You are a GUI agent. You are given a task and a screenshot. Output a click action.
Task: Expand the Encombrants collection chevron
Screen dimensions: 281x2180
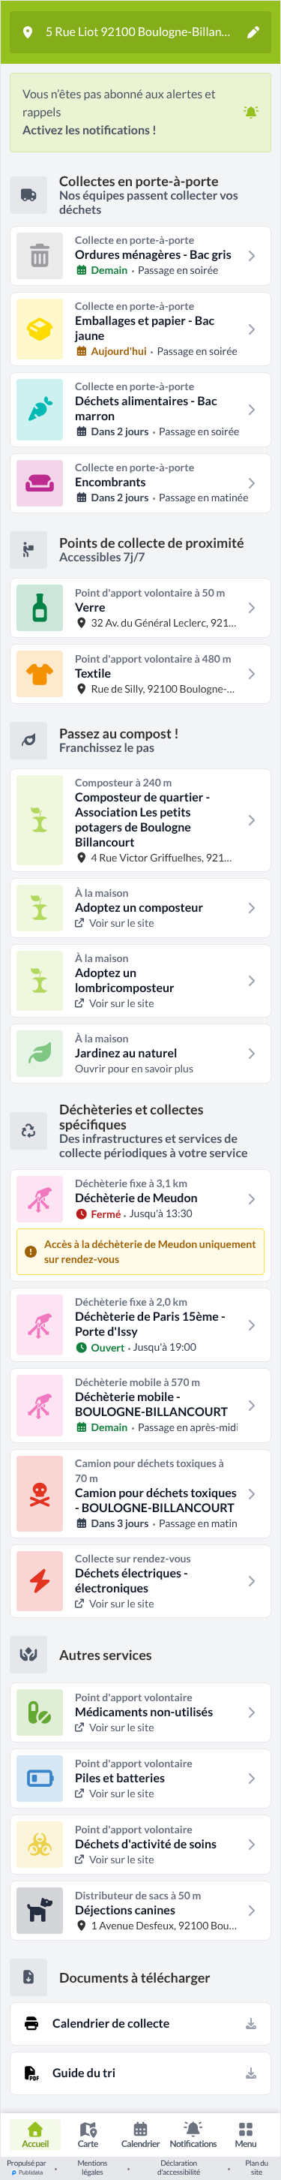(x=252, y=483)
